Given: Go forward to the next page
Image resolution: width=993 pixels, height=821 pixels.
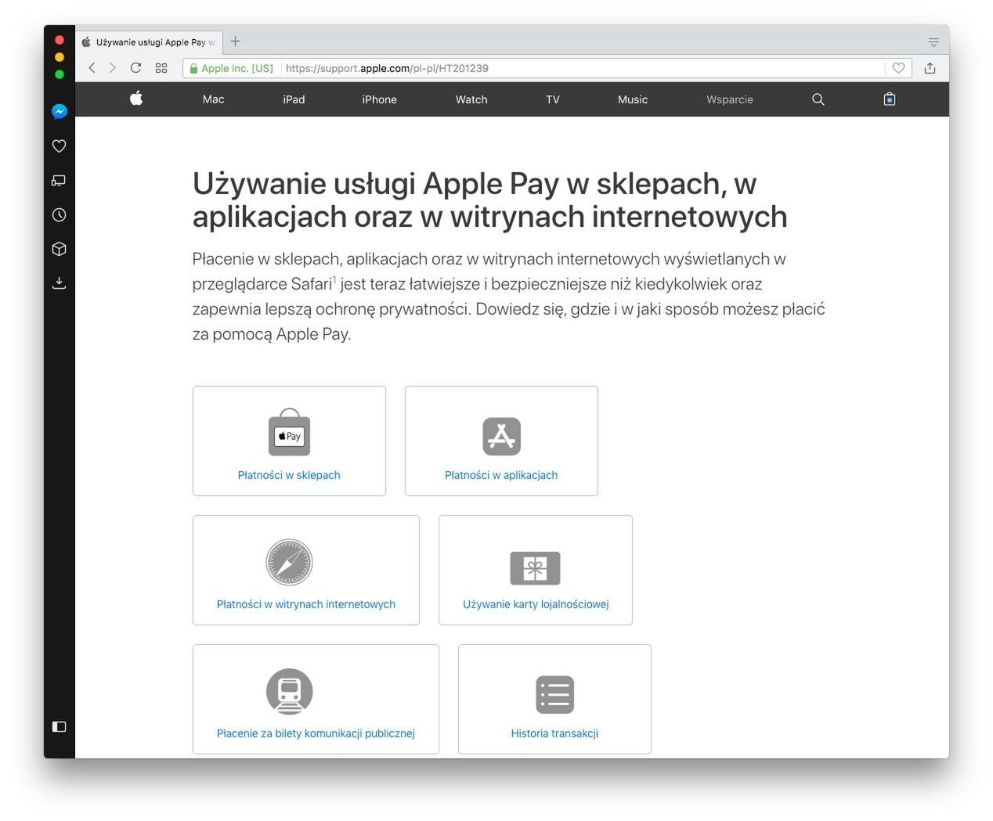Looking at the screenshot, I should point(113,68).
